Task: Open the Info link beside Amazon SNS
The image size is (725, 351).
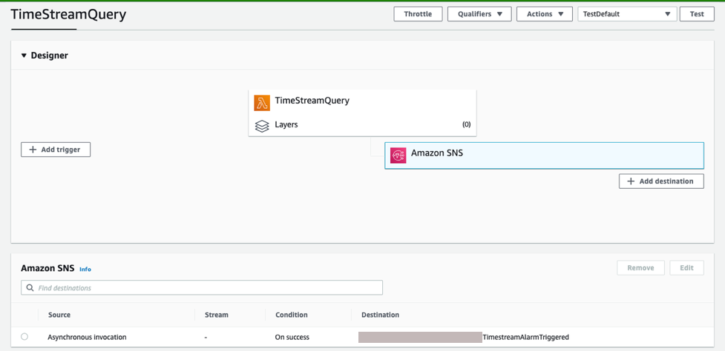Action: pos(85,270)
